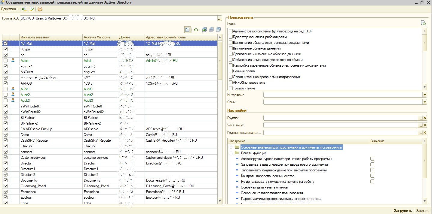
Task: Click folder icon of Основные значения для подстановки
Action: 237,147
